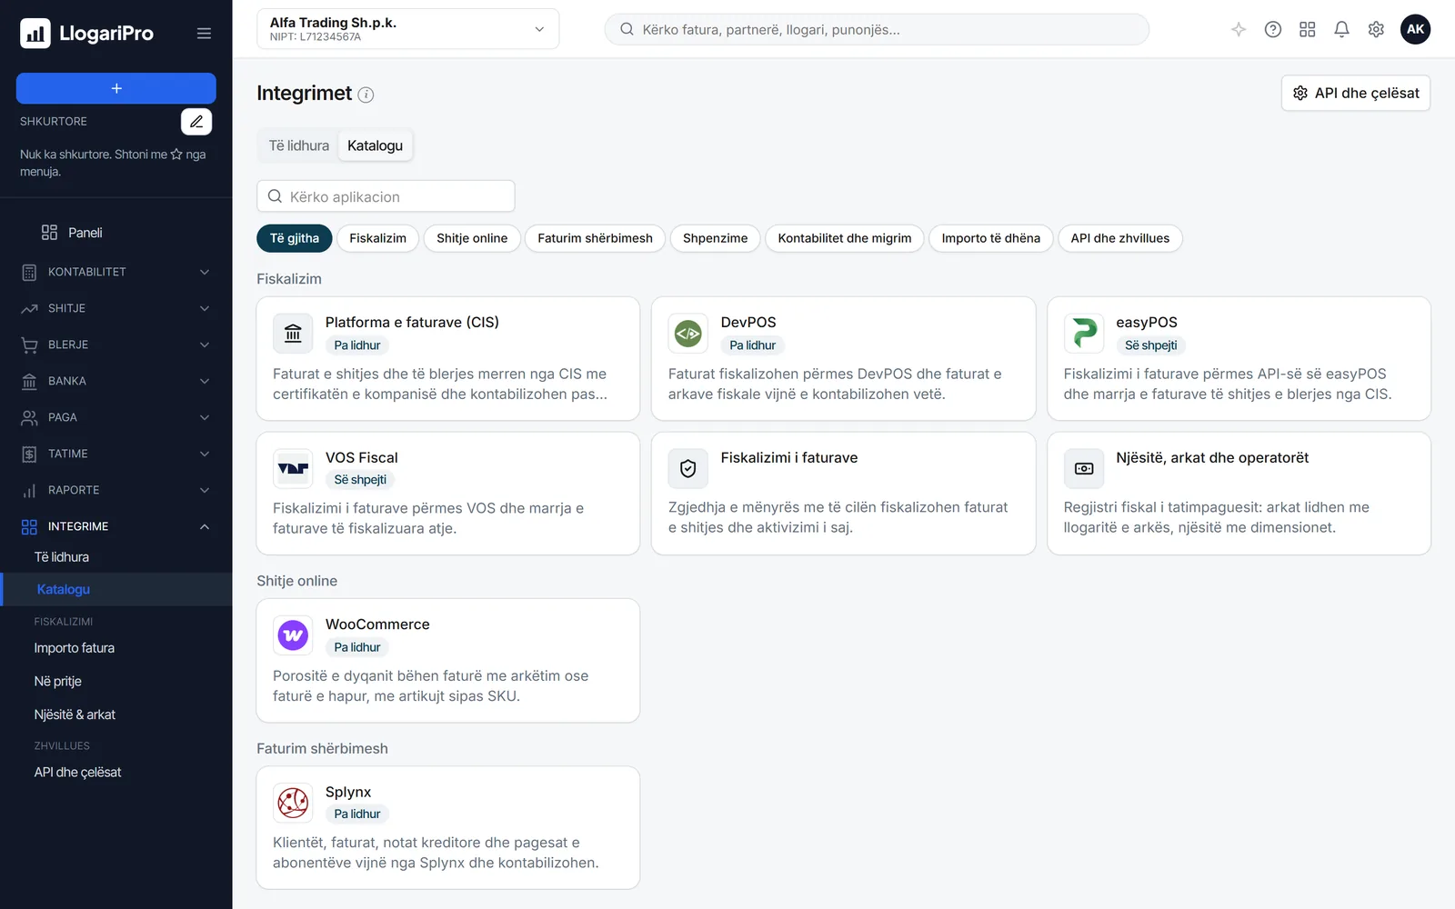This screenshot has width=1455, height=909.
Task: Focus the global search field
Action: (877, 29)
